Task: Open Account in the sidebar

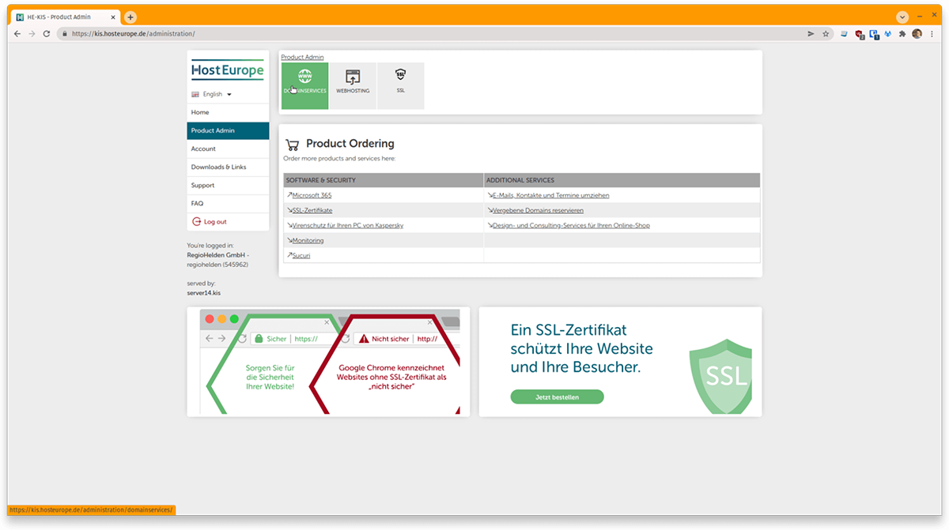Action: pos(228,148)
